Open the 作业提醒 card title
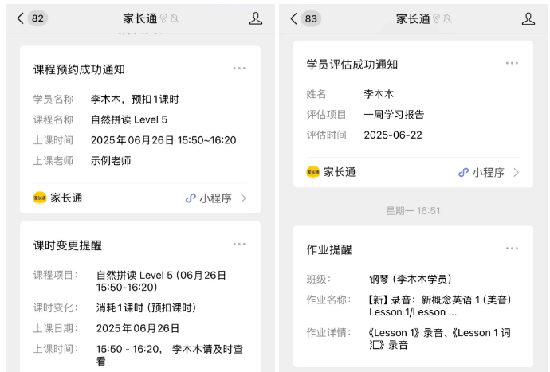 click(329, 249)
